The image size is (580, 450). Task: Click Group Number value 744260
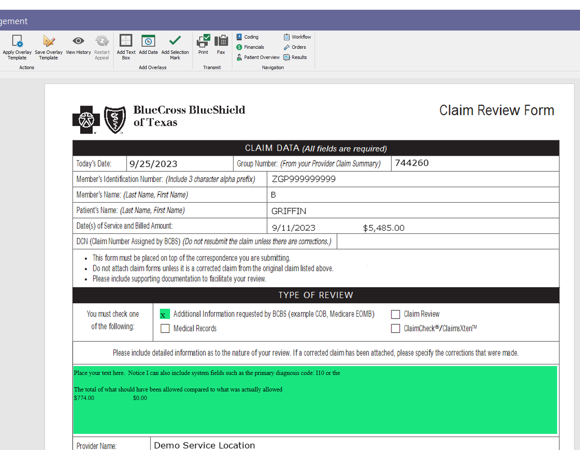[412, 163]
